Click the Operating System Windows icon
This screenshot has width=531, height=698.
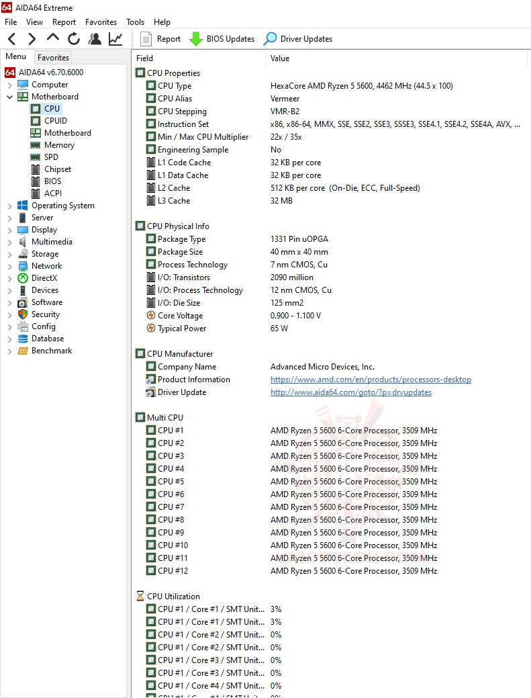pyautogui.click(x=23, y=205)
